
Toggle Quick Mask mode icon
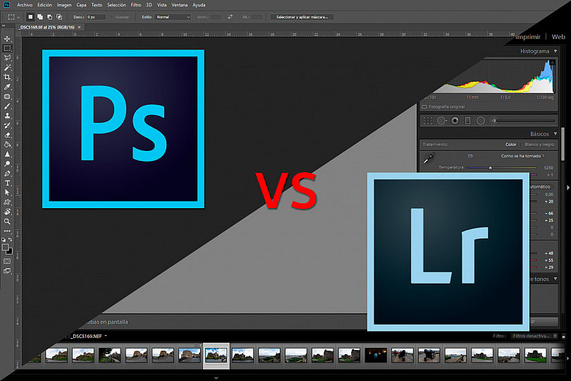coord(7,261)
